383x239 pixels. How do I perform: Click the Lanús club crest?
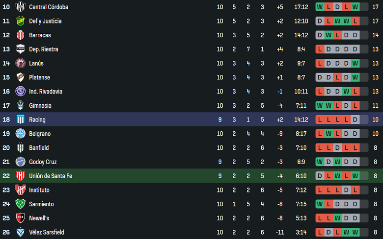click(x=21, y=63)
